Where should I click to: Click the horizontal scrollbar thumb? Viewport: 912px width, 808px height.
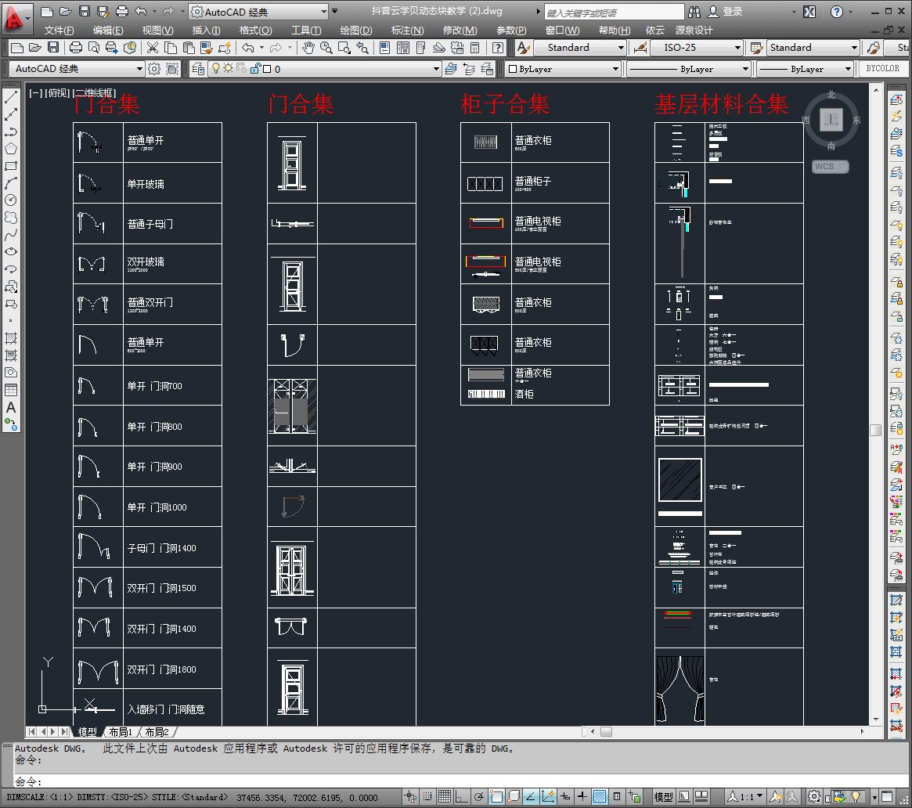[606, 732]
